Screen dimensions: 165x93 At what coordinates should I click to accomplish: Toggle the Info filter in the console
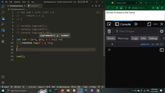(143, 38)
